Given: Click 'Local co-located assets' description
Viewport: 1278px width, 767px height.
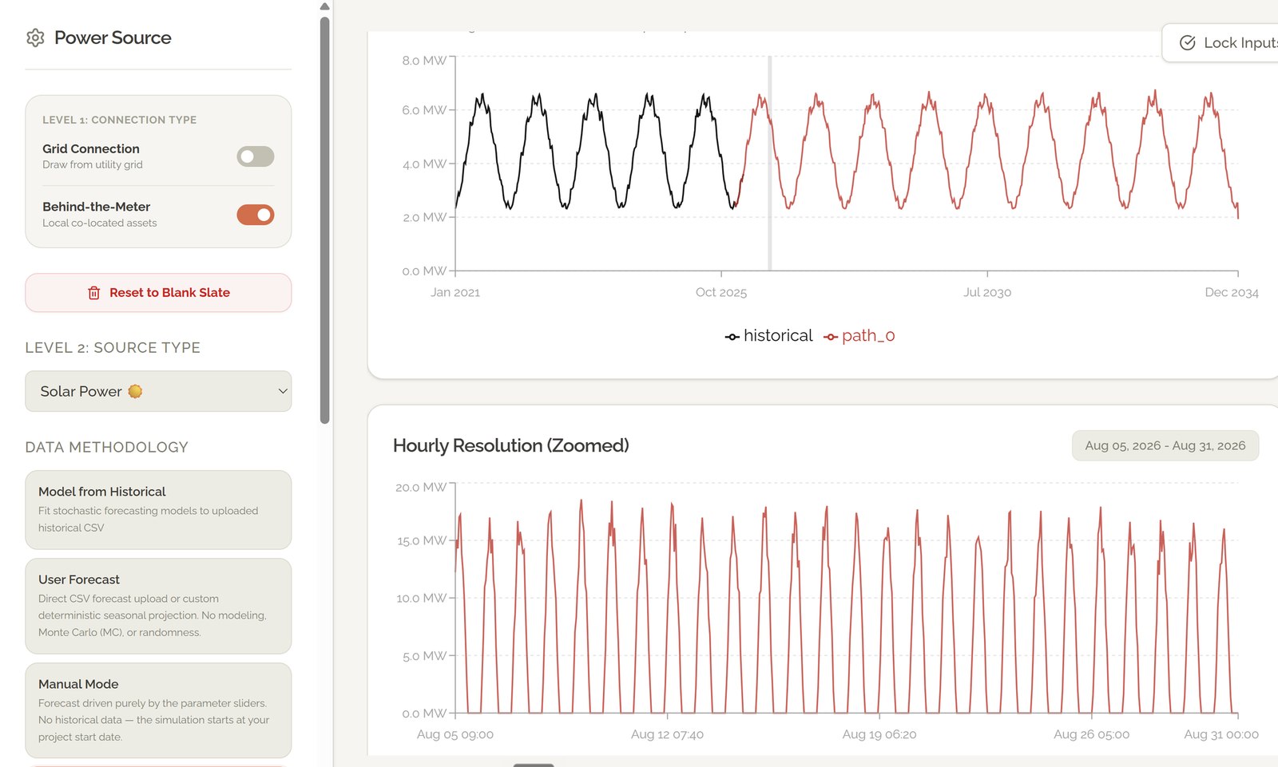Looking at the screenshot, I should click(100, 223).
